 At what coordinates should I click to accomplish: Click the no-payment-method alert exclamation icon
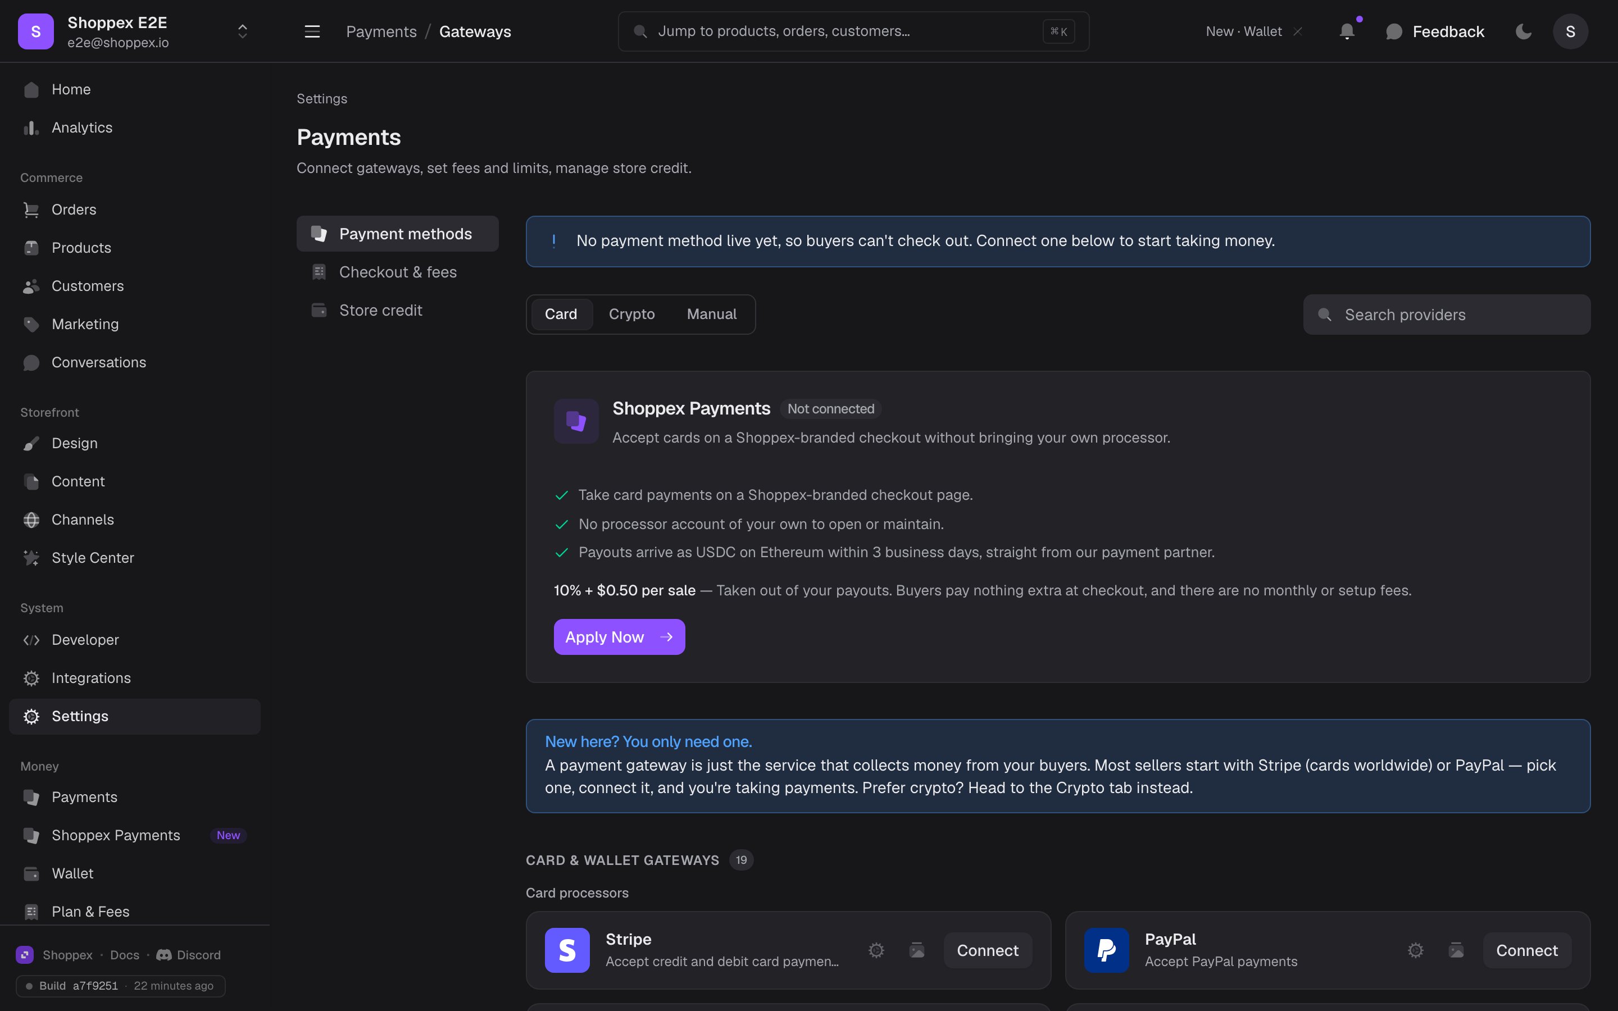553,242
